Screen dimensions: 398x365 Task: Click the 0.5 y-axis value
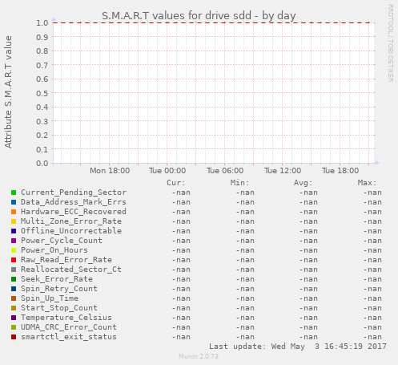click(42, 93)
